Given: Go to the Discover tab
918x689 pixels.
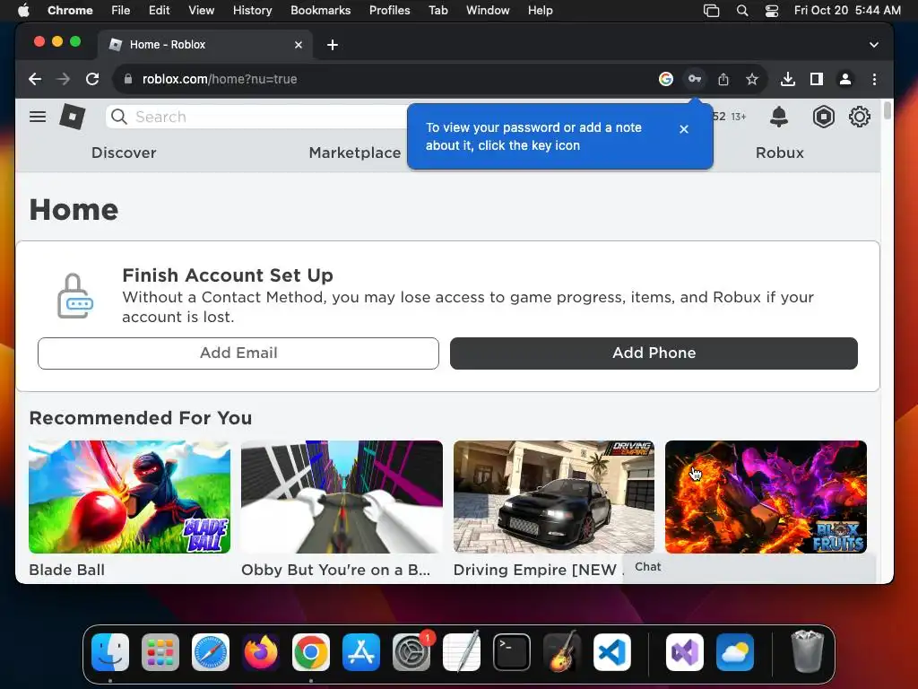Looking at the screenshot, I should pyautogui.click(x=124, y=153).
